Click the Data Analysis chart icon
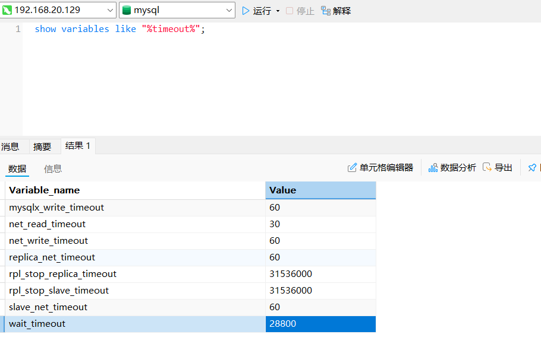 (433, 168)
